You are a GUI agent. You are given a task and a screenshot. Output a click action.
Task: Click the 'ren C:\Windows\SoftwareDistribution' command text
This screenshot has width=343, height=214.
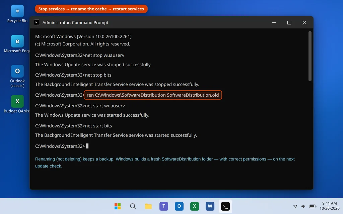click(153, 95)
